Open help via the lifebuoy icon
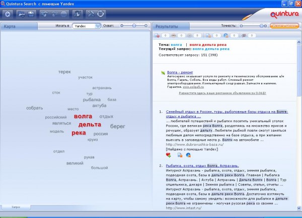Image resolution: width=302 pixels, height=218 pixels. coord(101,14)
